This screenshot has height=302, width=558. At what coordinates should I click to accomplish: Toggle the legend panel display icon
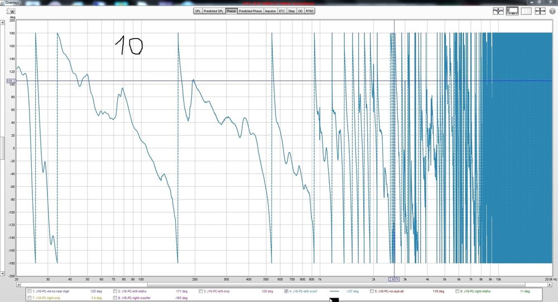[x=512, y=11]
